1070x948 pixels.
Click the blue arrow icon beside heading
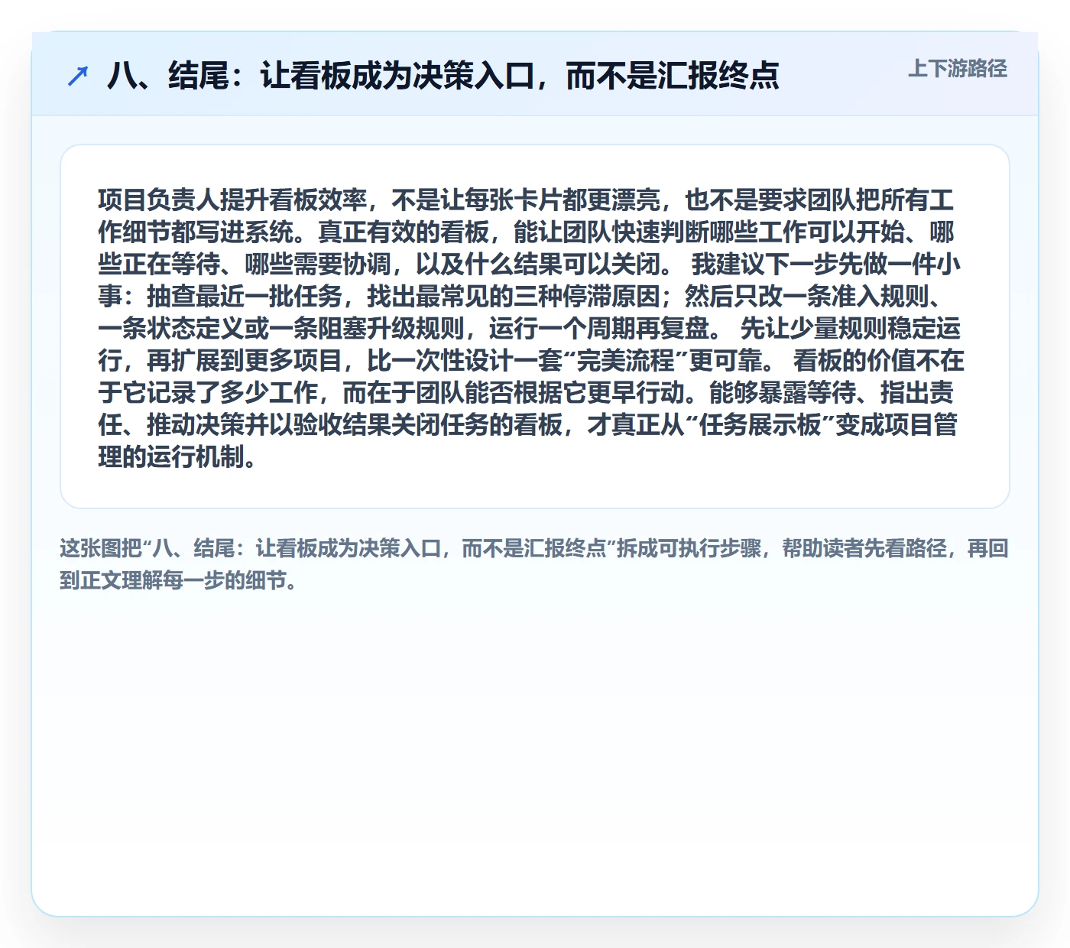pyautogui.click(x=78, y=76)
